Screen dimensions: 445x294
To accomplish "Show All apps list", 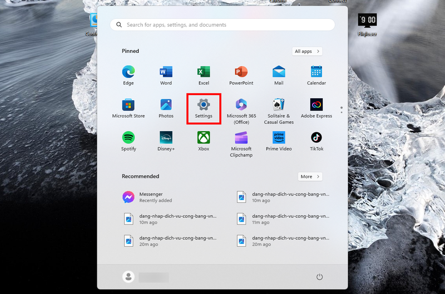I will [307, 51].
